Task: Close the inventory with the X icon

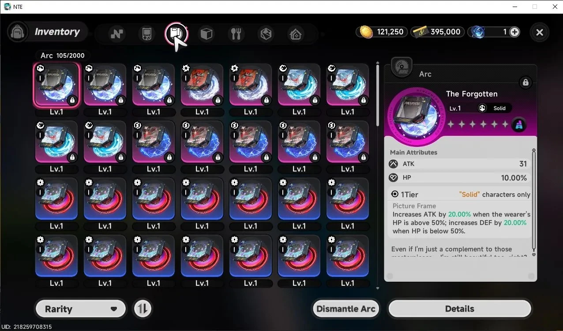Action: tap(540, 32)
